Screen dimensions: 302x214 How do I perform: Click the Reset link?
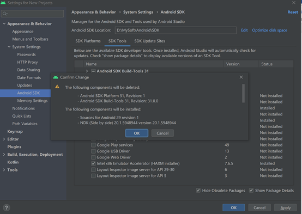coord(293,12)
